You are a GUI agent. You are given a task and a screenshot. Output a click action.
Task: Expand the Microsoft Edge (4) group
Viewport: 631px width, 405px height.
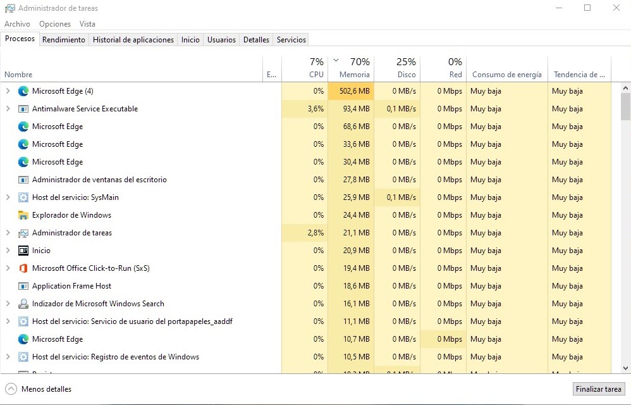[8, 91]
